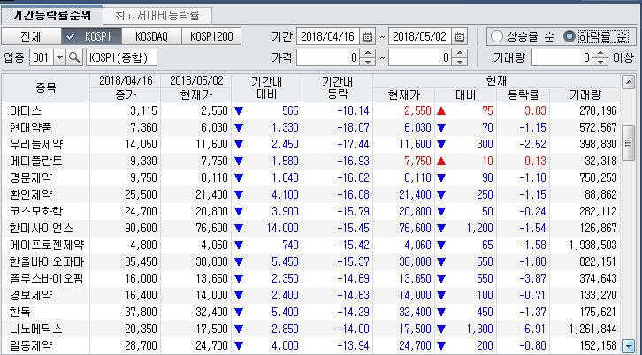Click the 기간내 대비 column header
The width and height of the screenshot is (642, 355).
[x=266, y=88]
